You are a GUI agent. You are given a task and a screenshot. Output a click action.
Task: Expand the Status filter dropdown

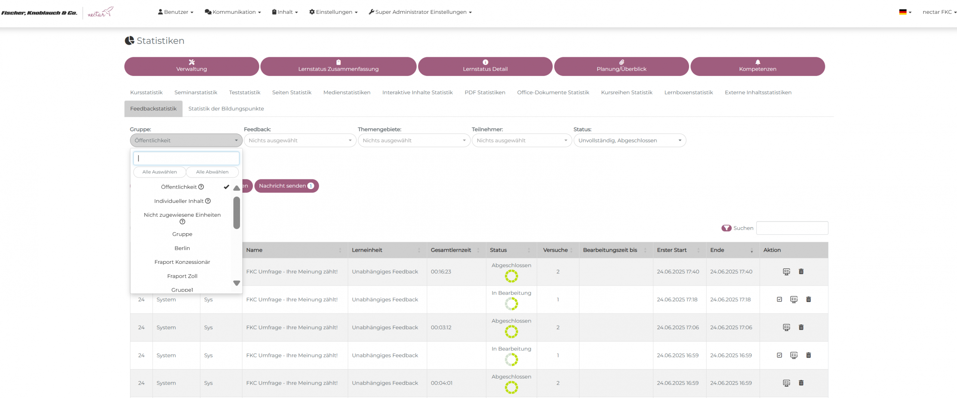point(630,141)
